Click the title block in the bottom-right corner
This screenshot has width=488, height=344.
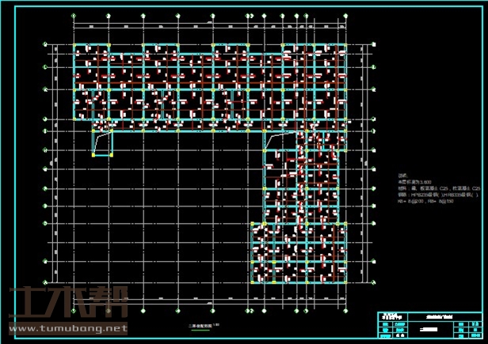point(427,324)
